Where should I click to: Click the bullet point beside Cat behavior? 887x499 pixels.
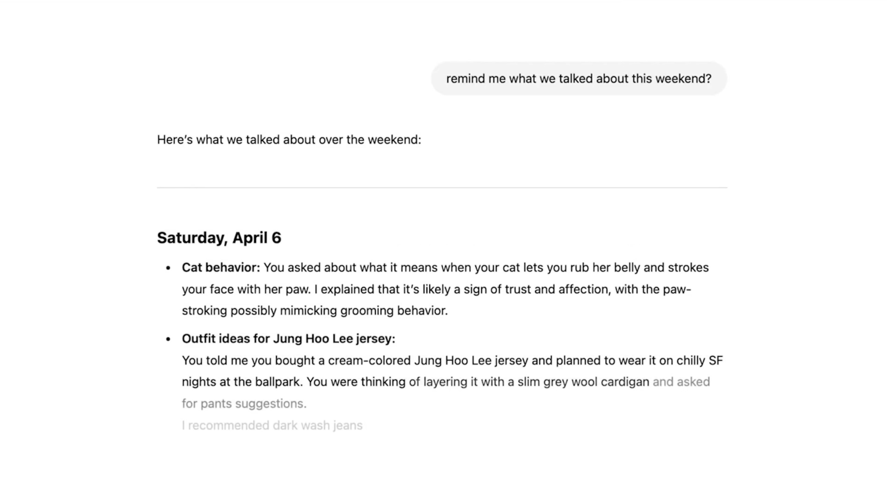point(168,268)
